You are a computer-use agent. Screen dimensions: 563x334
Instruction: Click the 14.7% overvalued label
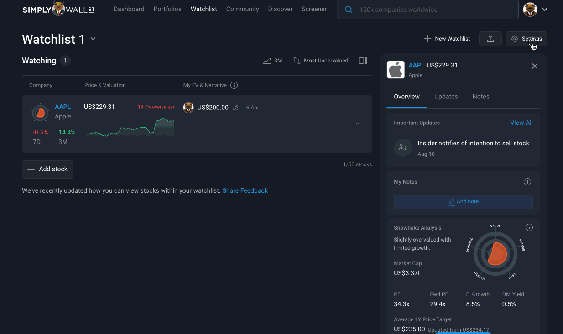click(x=156, y=107)
